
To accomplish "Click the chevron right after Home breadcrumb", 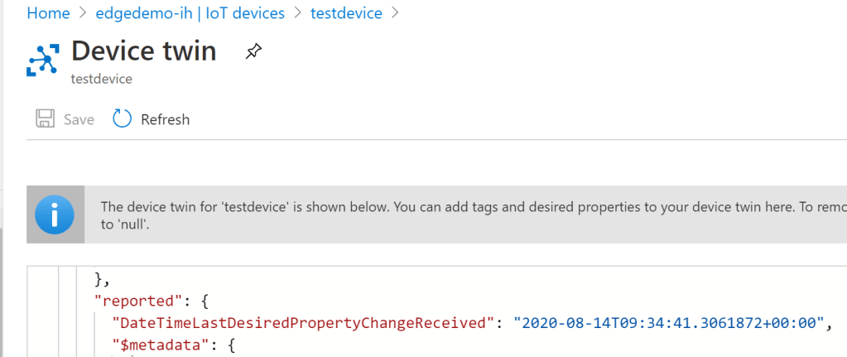I will point(84,13).
